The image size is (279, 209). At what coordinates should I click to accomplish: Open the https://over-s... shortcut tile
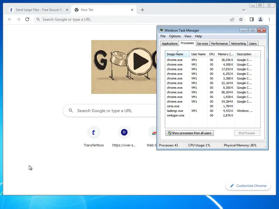[124, 137]
